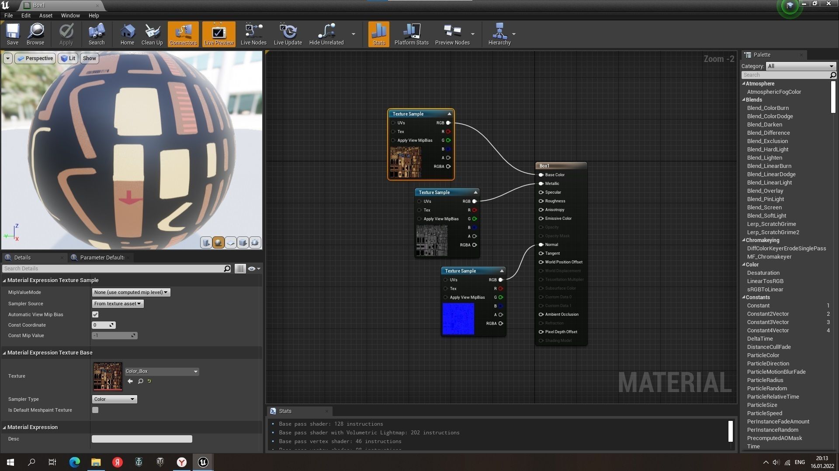Collapse the Blends category in Palette

click(744, 100)
